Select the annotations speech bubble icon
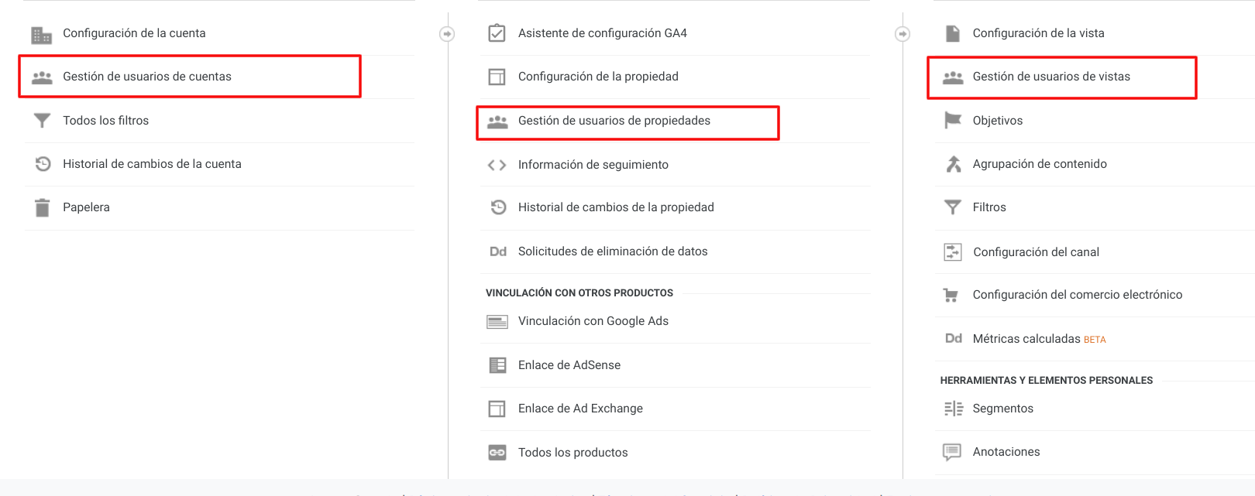Viewport: 1255px width, 496px height. pyautogui.click(x=952, y=451)
